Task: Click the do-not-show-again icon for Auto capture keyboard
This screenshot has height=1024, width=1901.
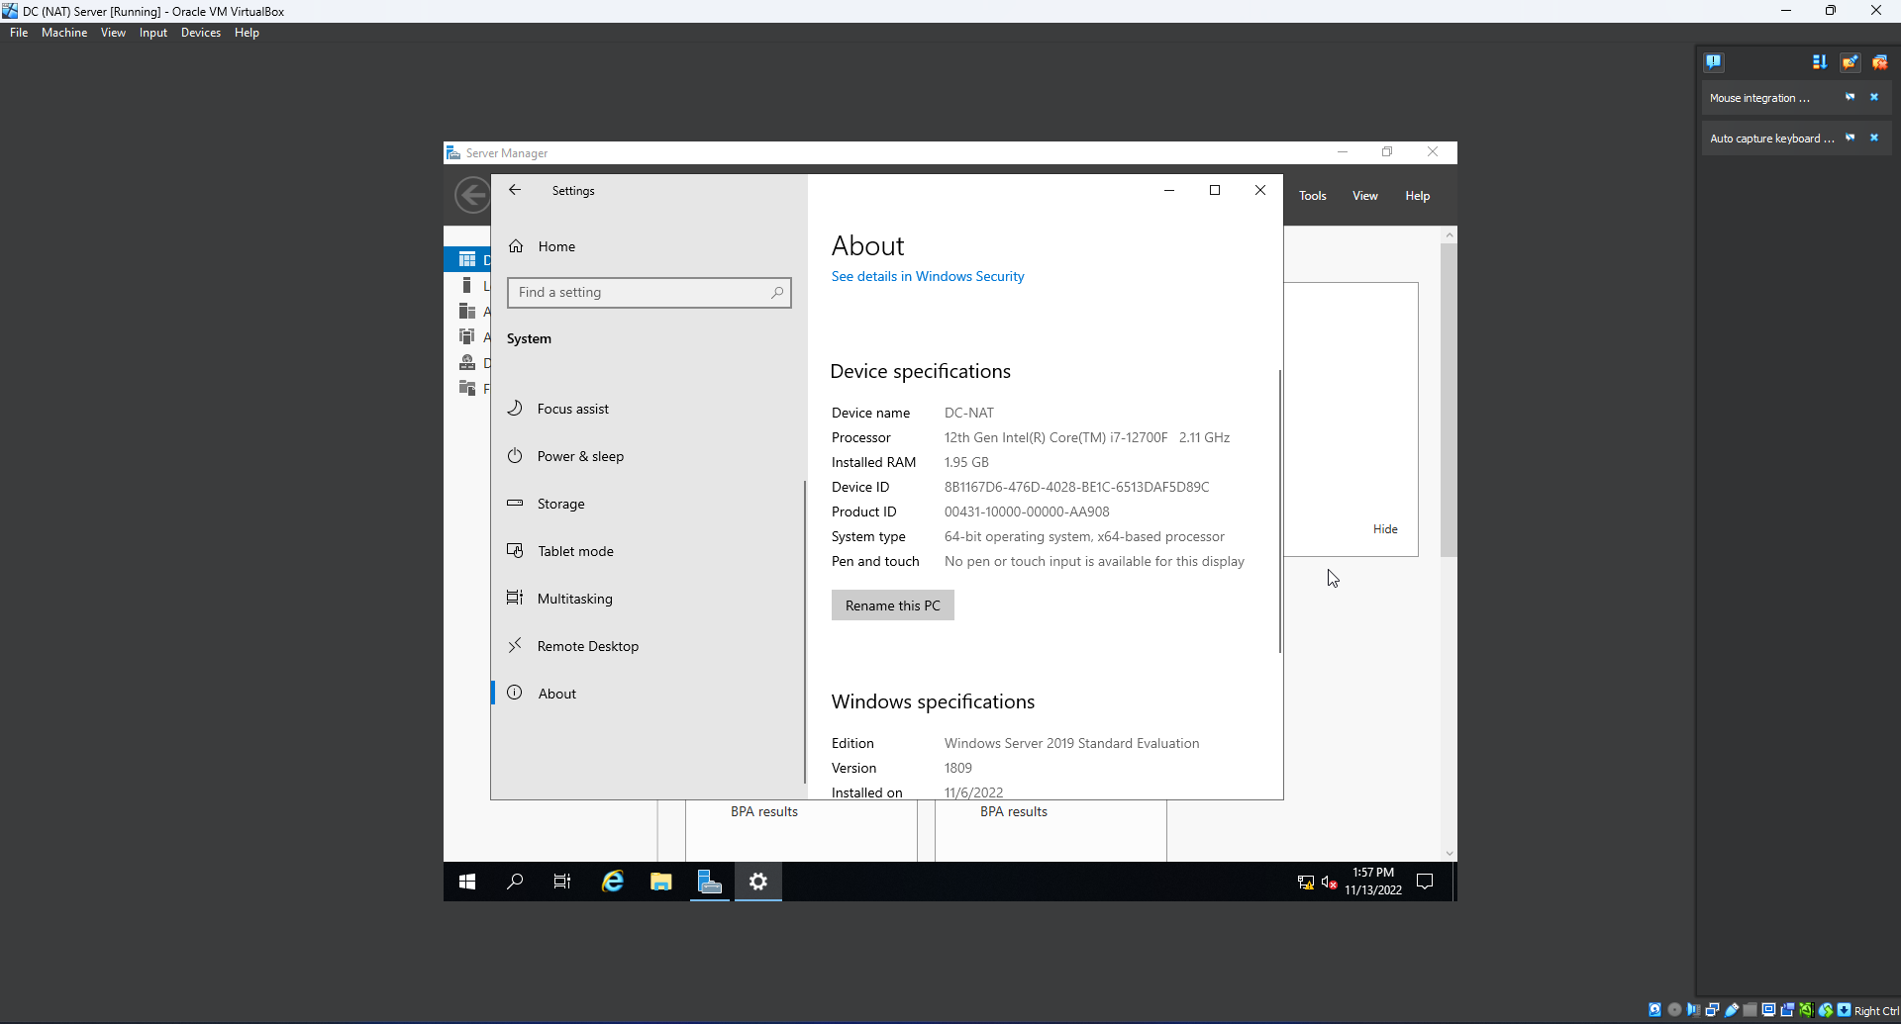Action: tap(1850, 138)
